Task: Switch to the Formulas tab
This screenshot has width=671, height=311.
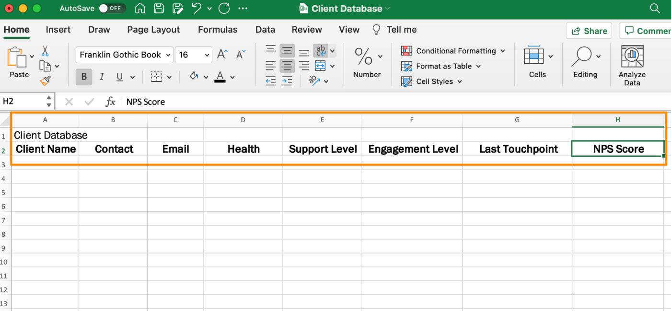Action: 218,29
